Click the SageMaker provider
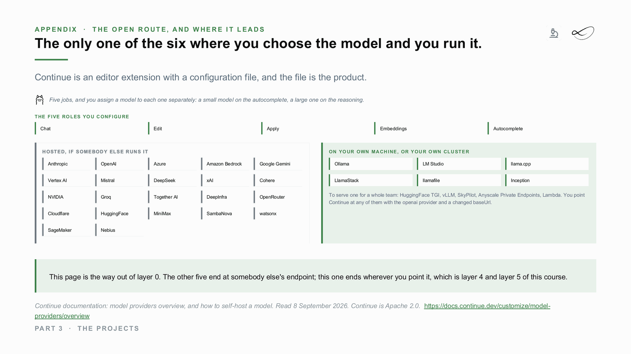The width and height of the screenshot is (631, 354). point(67,230)
